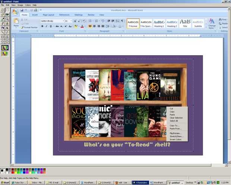Choose Clear Selection from the context menu
231x185 pixels.
177,118
